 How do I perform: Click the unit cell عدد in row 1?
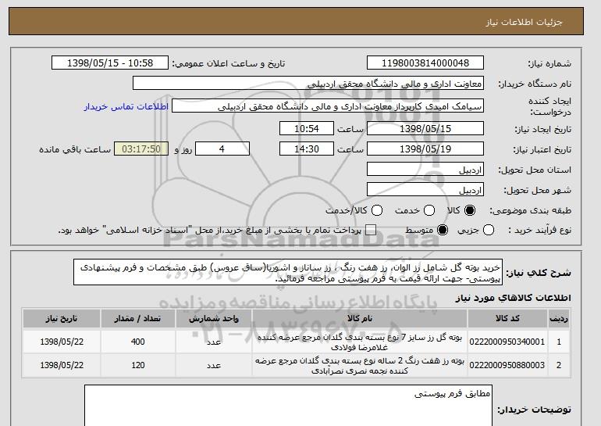(x=214, y=342)
